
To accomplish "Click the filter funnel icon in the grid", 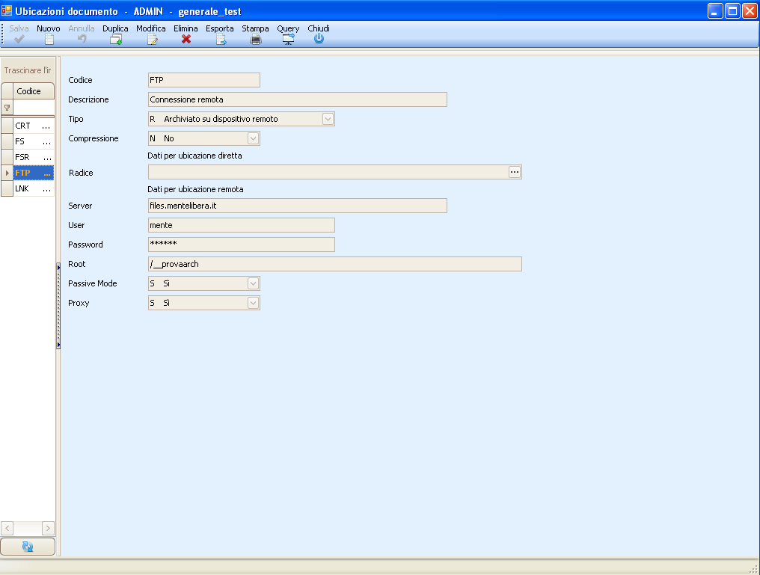I will click(7, 108).
